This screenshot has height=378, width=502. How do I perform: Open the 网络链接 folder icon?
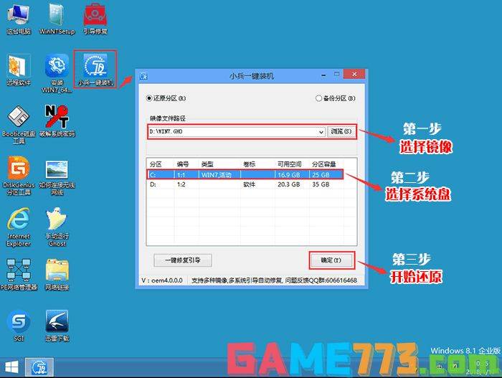57,275
